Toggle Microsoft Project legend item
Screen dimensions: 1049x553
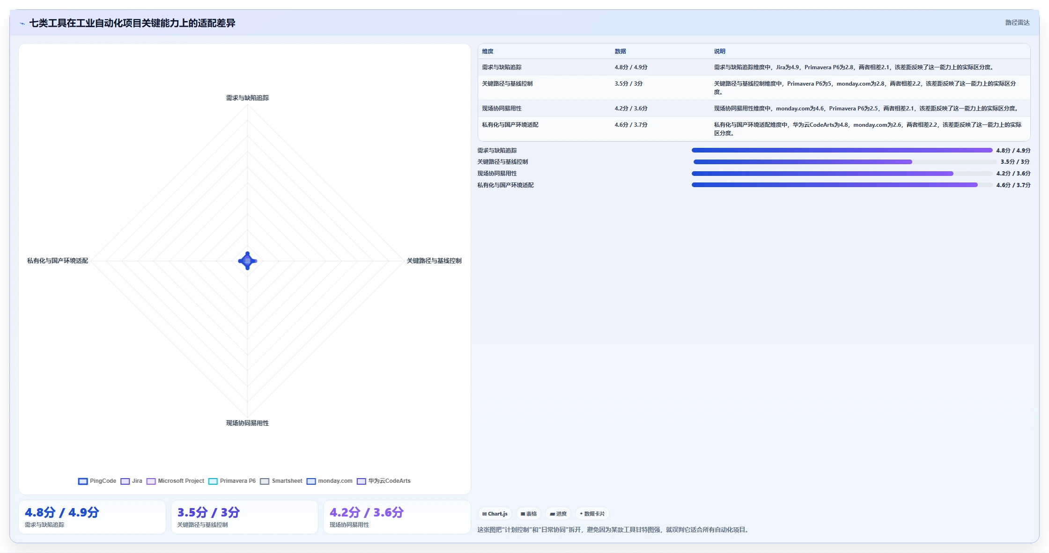point(175,481)
